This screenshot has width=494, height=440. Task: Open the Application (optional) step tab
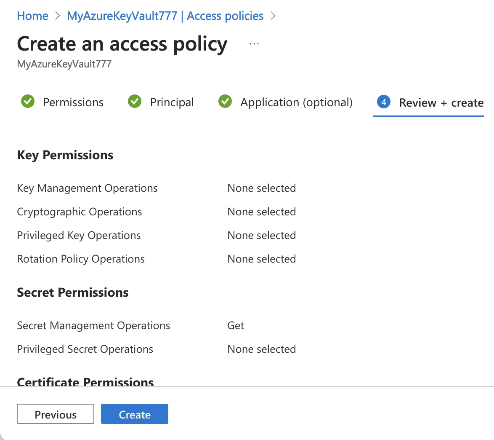[296, 102]
